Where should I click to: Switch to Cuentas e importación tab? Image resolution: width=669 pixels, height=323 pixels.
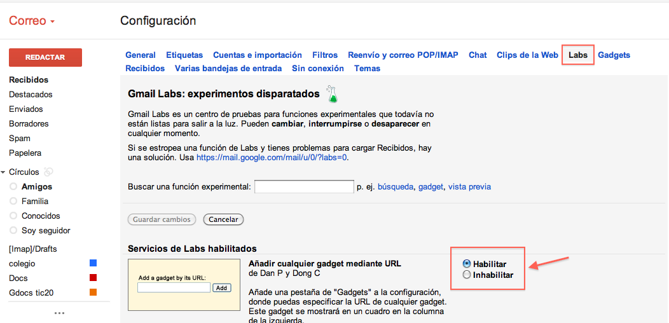coord(258,55)
